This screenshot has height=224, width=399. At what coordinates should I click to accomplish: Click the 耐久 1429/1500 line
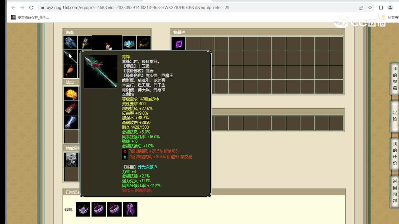[136, 127]
